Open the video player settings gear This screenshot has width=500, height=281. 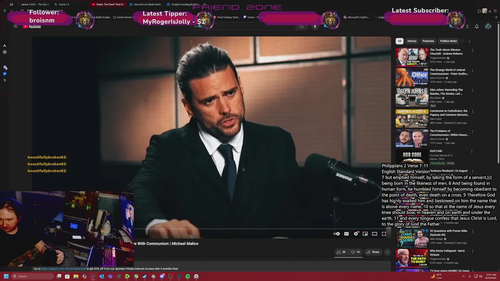[356, 234]
